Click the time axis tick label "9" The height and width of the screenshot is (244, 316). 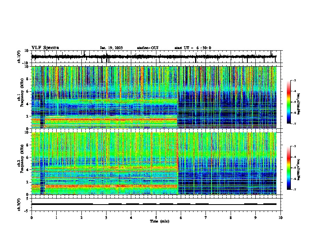click(255, 218)
